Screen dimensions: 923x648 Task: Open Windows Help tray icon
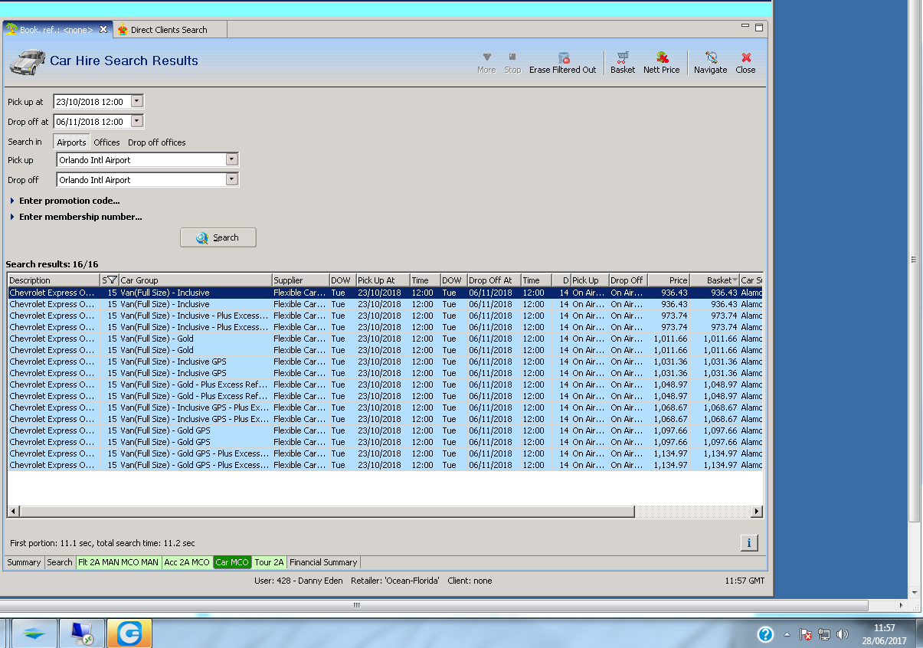pos(764,634)
